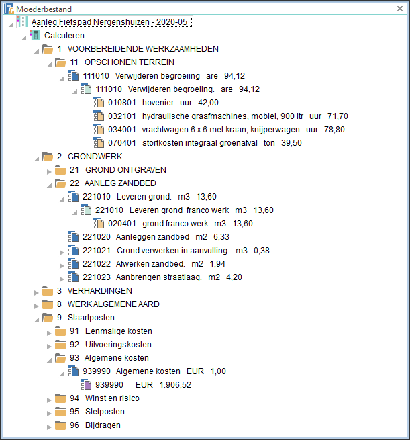
Task: Close the Moederbestand window
Action: click(401, 9)
